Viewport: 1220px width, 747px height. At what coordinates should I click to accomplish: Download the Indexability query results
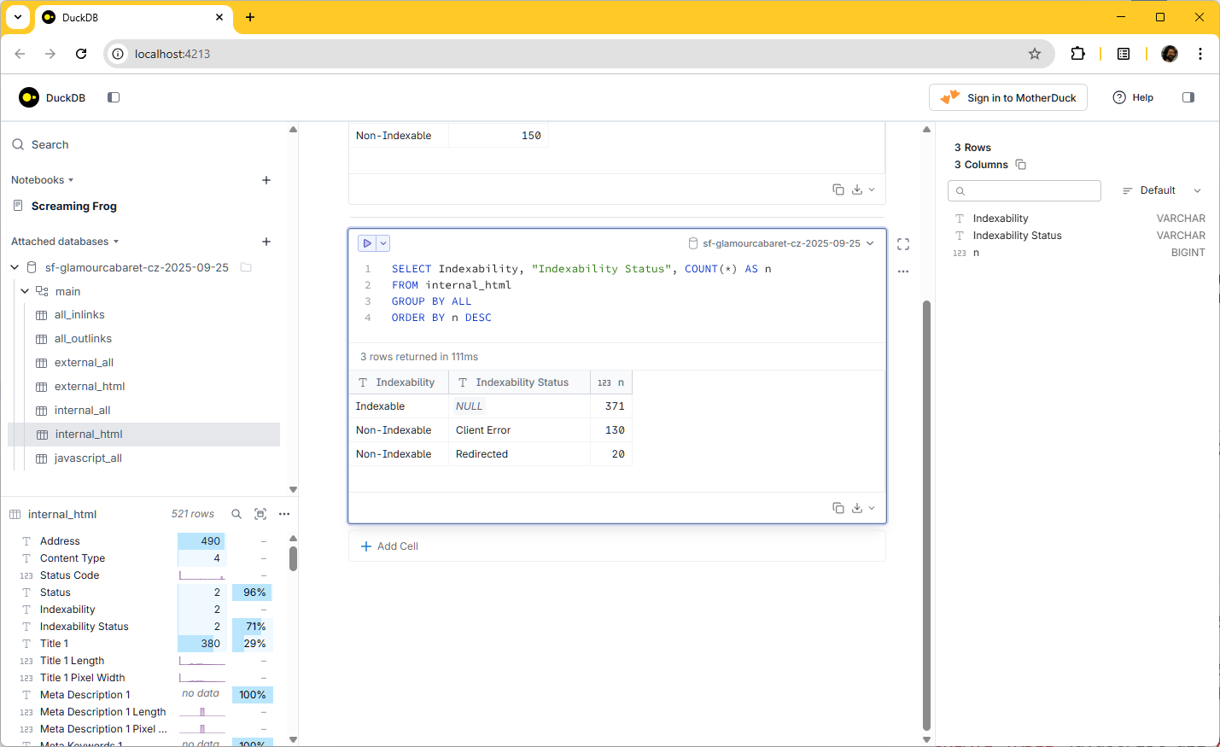[x=857, y=508]
